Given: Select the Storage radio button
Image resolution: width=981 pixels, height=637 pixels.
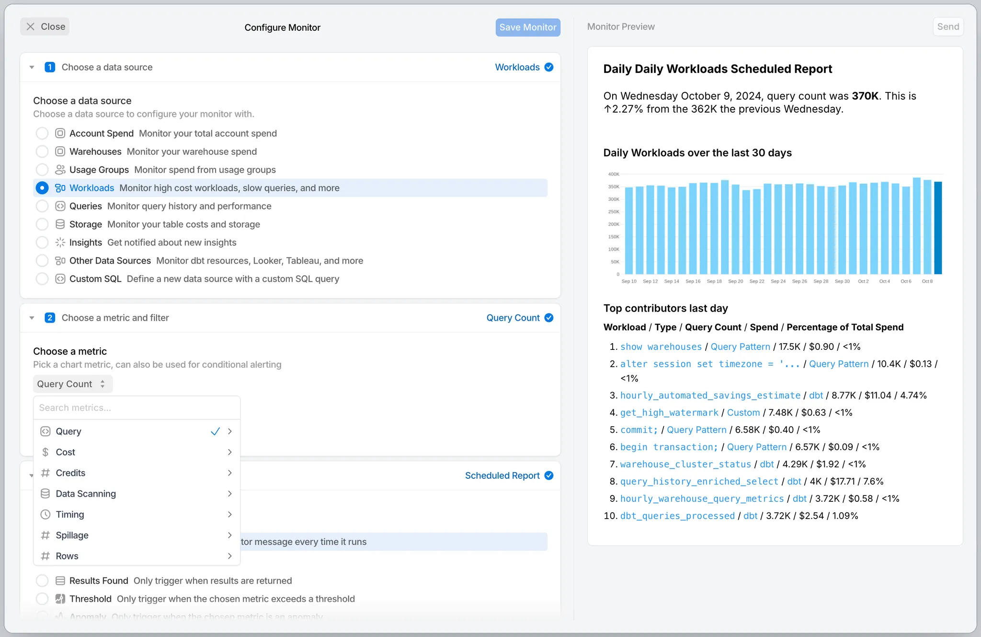Looking at the screenshot, I should click(x=42, y=224).
